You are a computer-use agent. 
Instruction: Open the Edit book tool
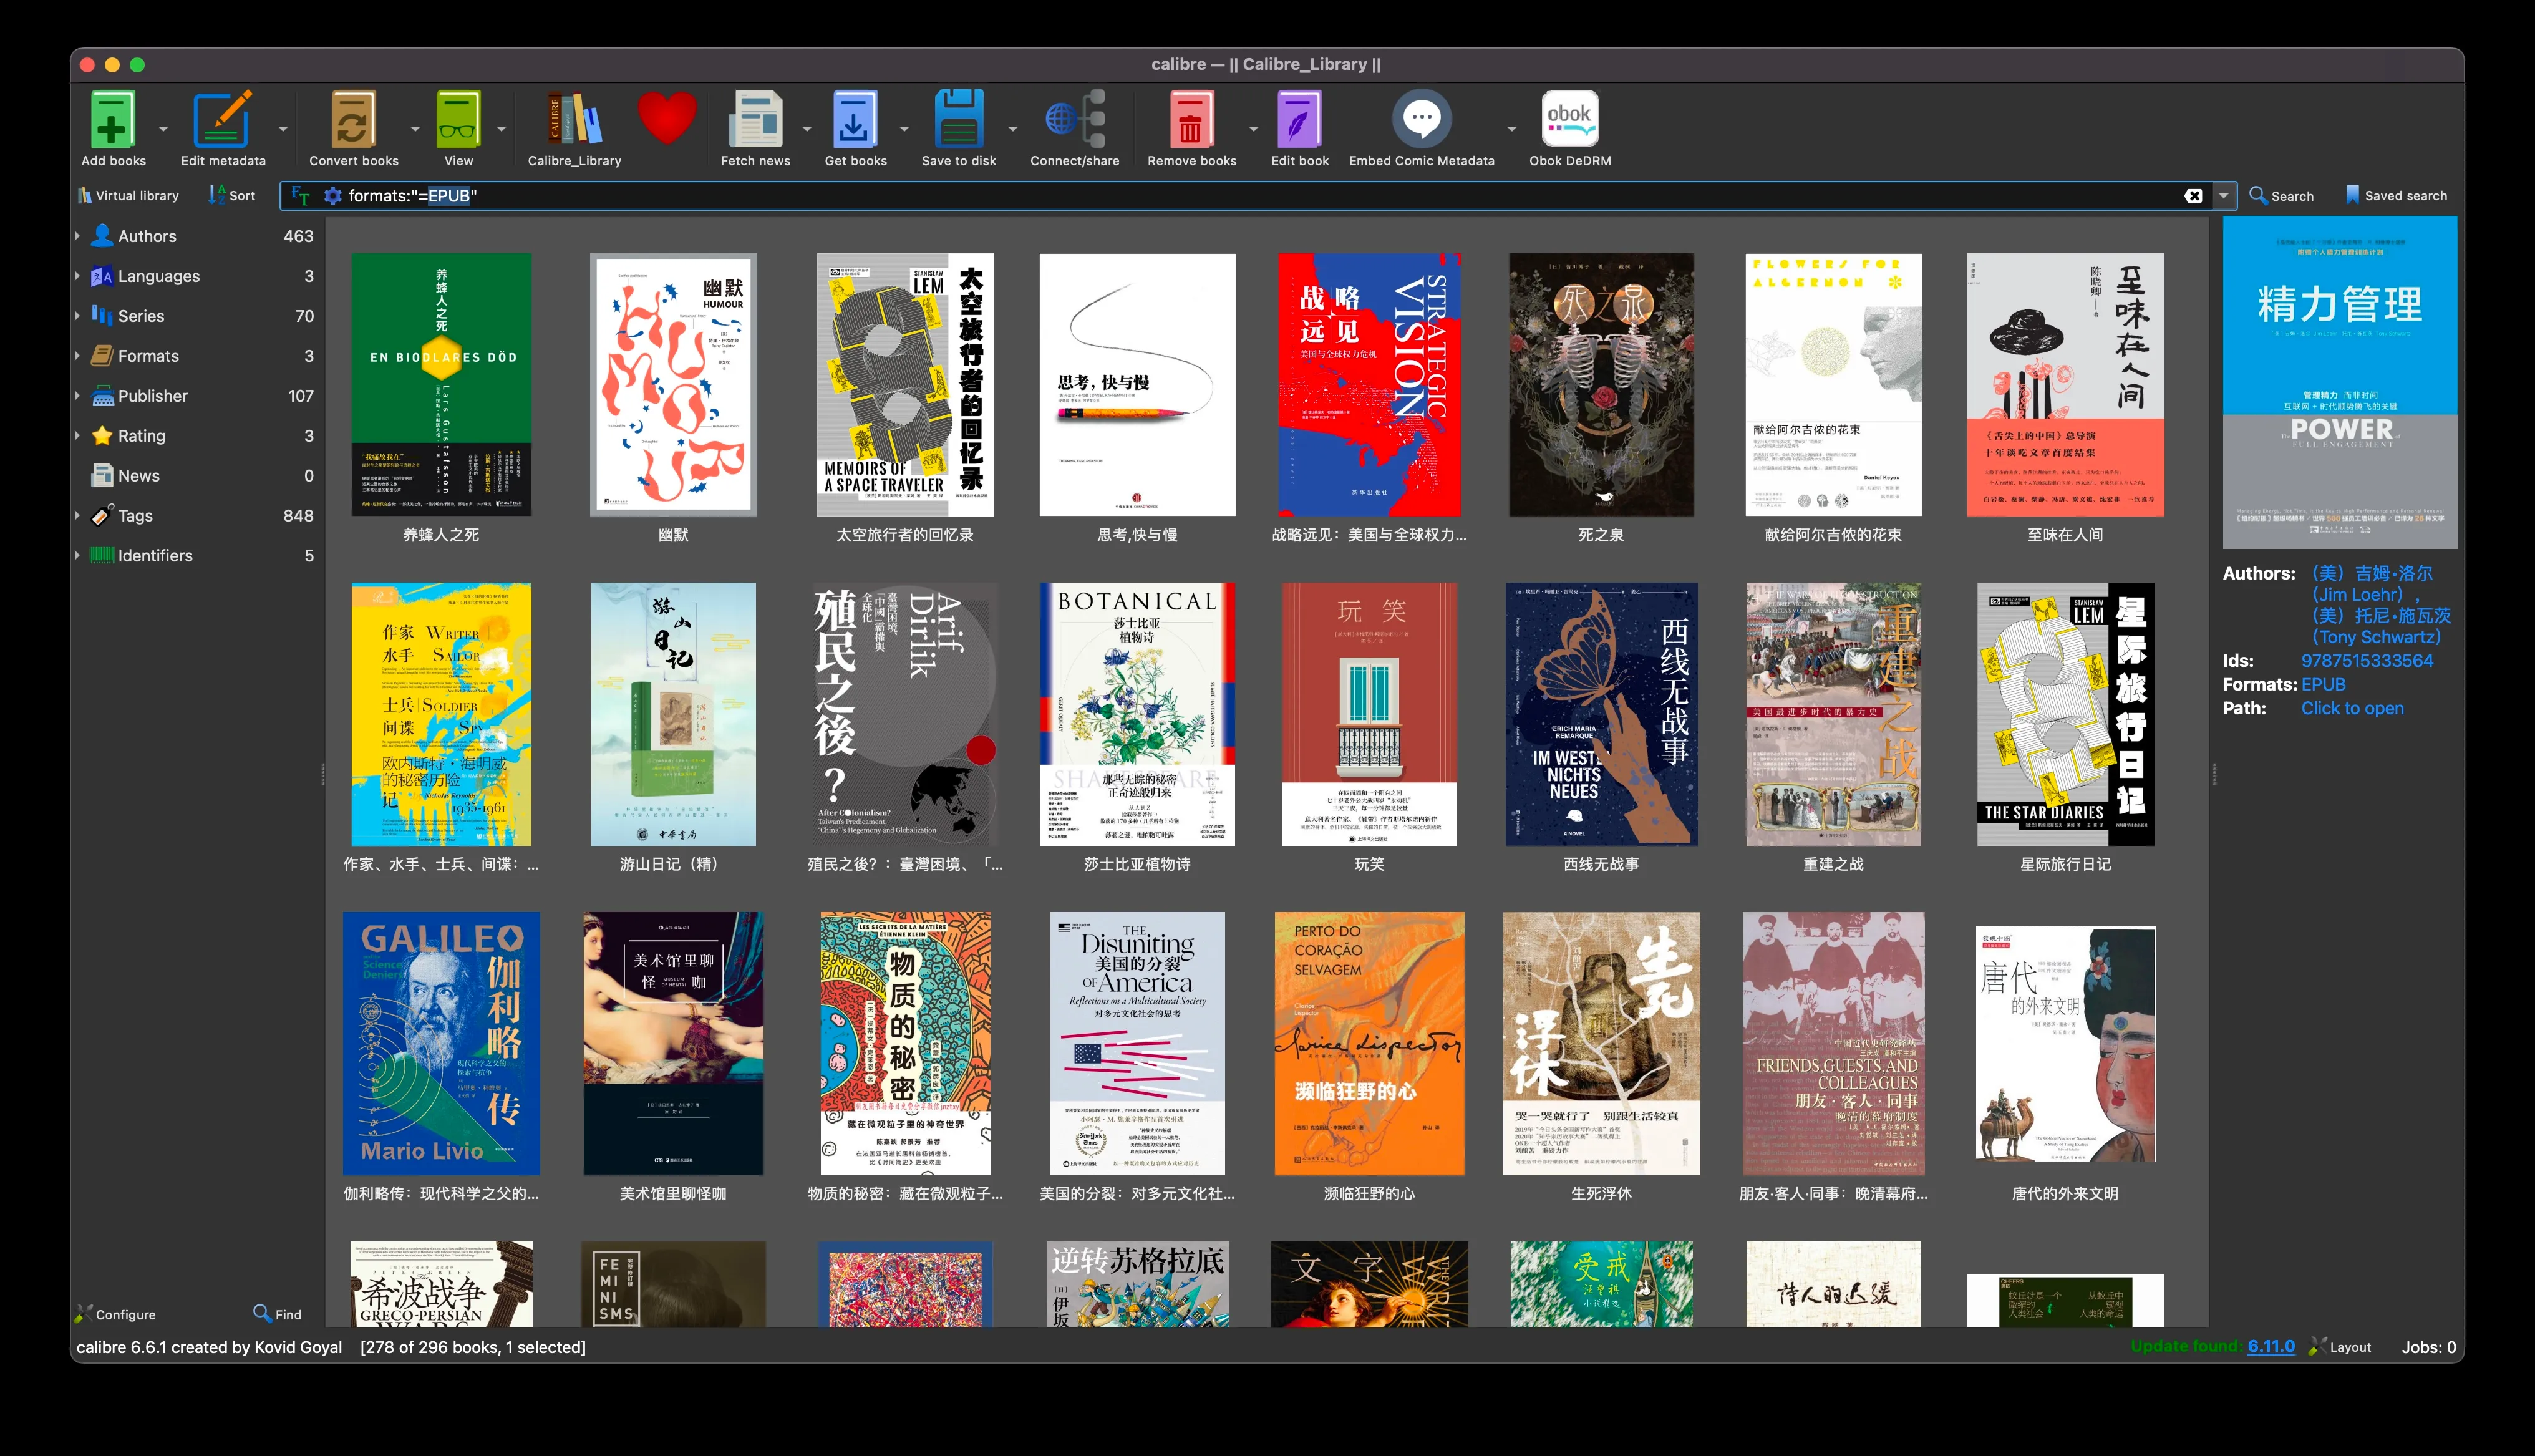click(x=1299, y=120)
